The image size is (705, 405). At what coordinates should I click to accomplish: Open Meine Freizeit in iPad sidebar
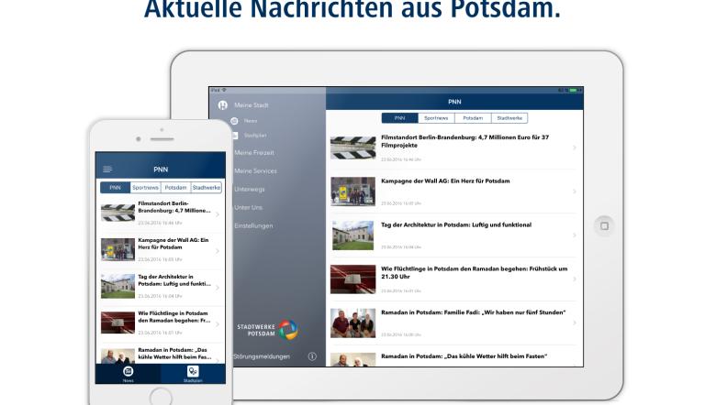pos(254,153)
